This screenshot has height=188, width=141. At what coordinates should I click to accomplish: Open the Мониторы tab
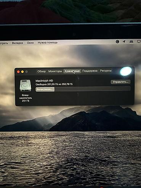tap(55, 71)
